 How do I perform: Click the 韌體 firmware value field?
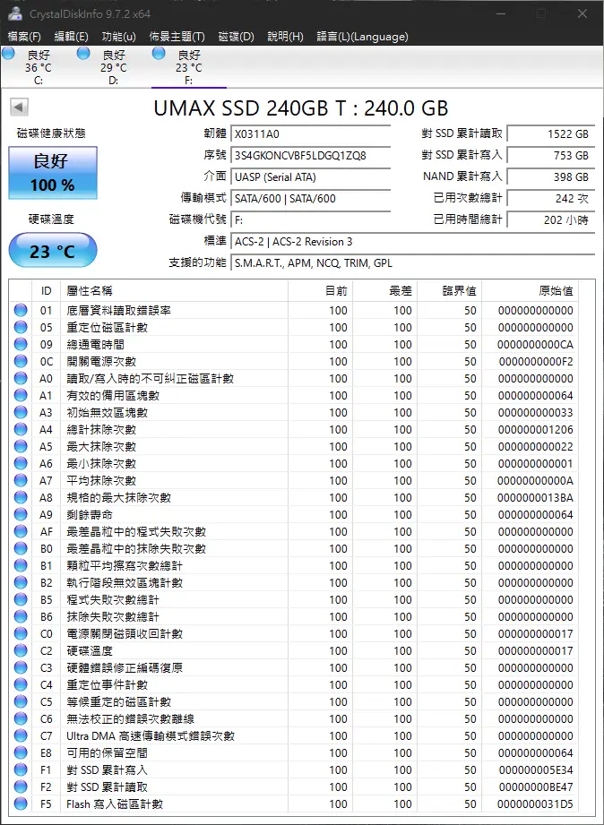click(x=311, y=133)
